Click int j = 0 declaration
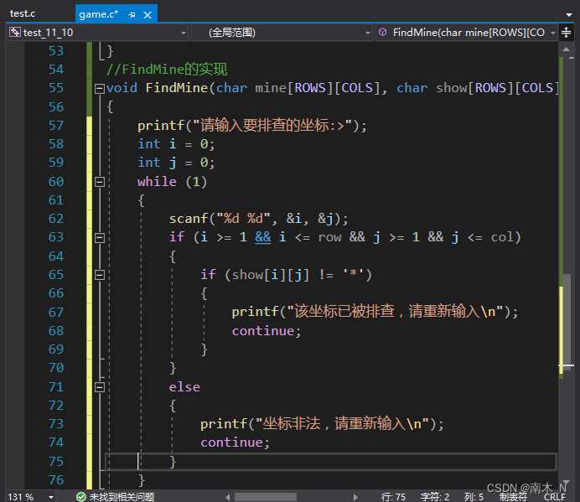The height and width of the screenshot is (502, 580). (x=176, y=163)
